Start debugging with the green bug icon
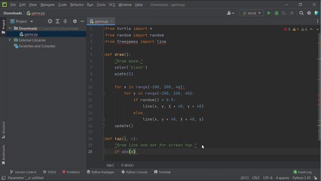321x181 pixels. (x=276, y=13)
